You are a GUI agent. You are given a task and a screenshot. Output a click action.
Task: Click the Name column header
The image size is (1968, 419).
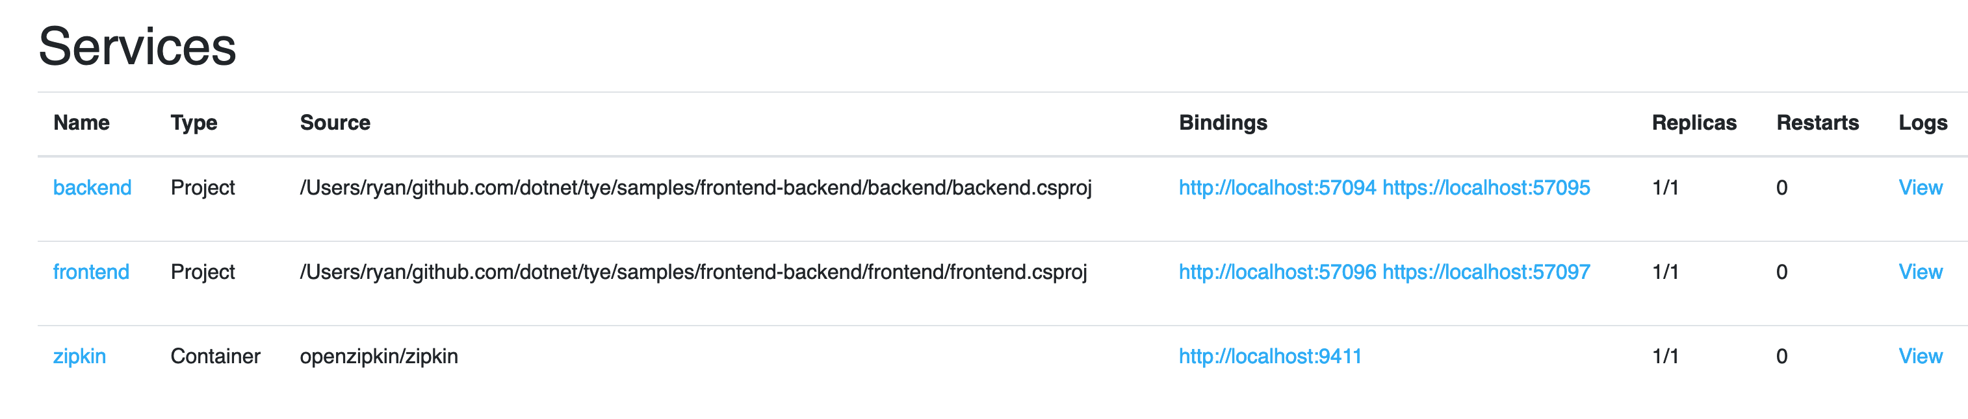81,123
